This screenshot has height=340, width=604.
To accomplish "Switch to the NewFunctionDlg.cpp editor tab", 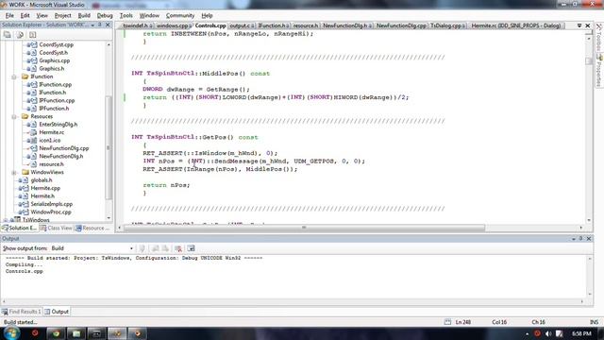I will click(x=401, y=25).
